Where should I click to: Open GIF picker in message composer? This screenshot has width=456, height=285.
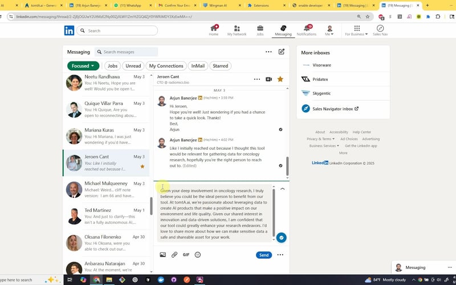point(186,255)
